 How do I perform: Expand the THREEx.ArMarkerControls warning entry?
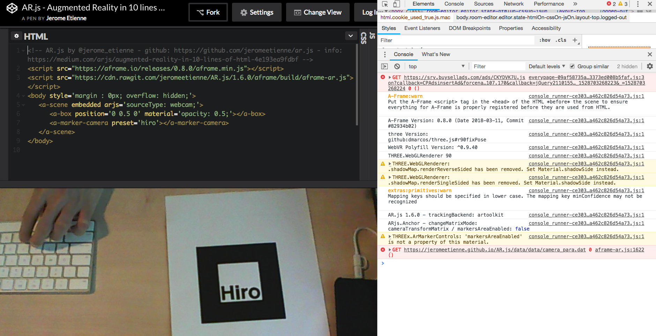click(x=390, y=236)
